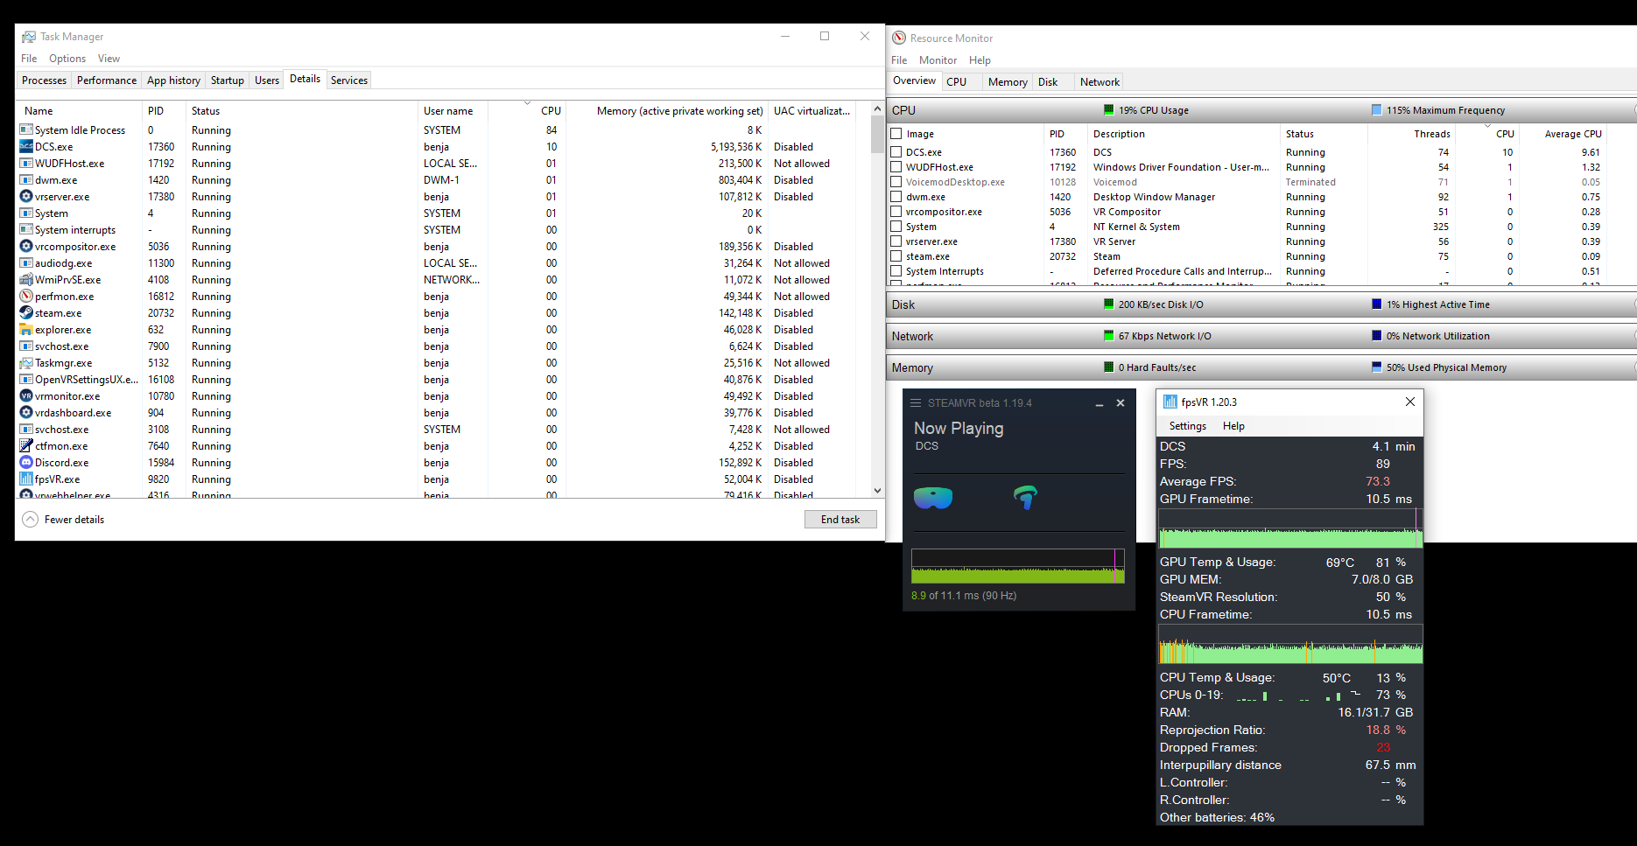This screenshot has width=1637, height=846.
Task: Sort by CPU column in Task Manager
Action: tap(527, 111)
